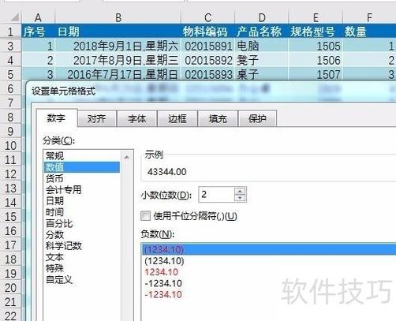Increase decimal places with up arrow

240,191
